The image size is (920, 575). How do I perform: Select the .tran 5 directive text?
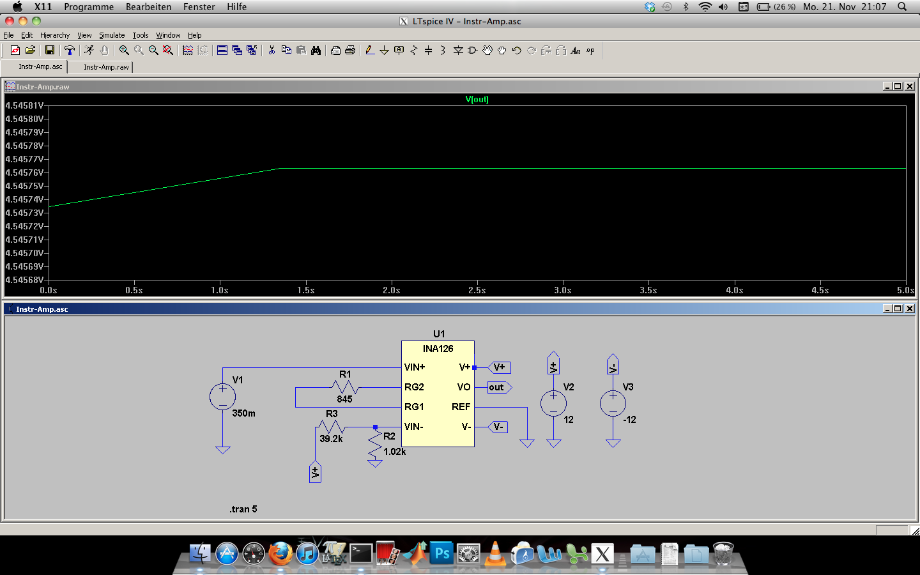pyautogui.click(x=243, y=509)
